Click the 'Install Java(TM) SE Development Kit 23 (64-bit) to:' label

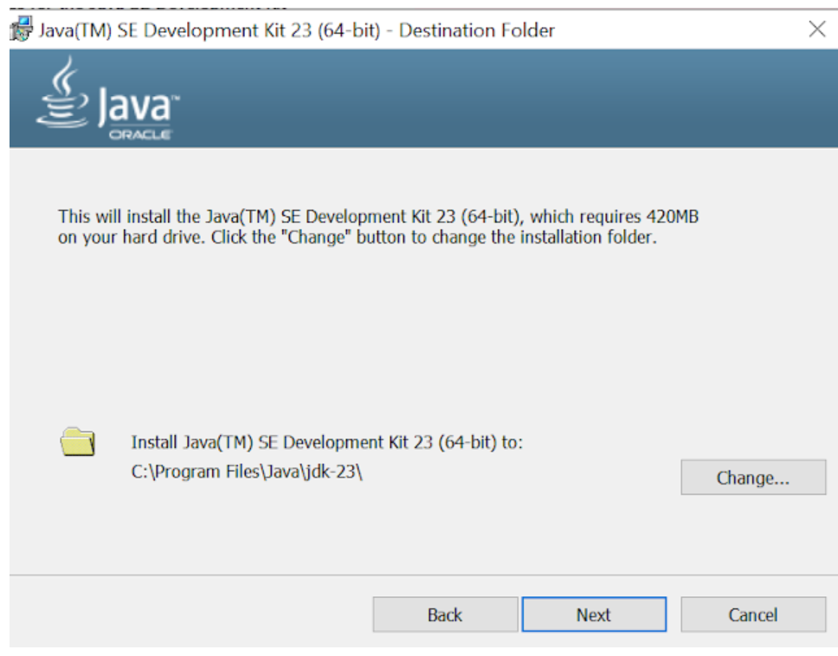click(326, 443)
